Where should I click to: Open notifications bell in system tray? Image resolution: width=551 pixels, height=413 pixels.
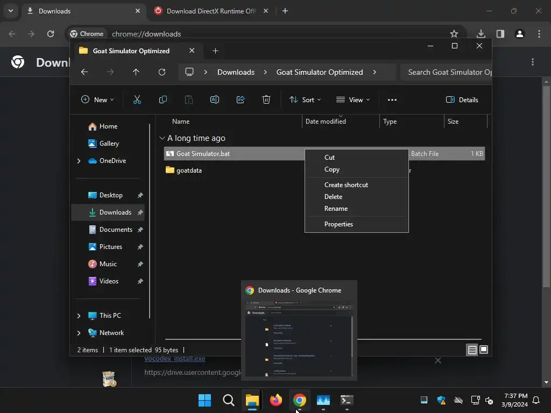(x=536, y=400)
